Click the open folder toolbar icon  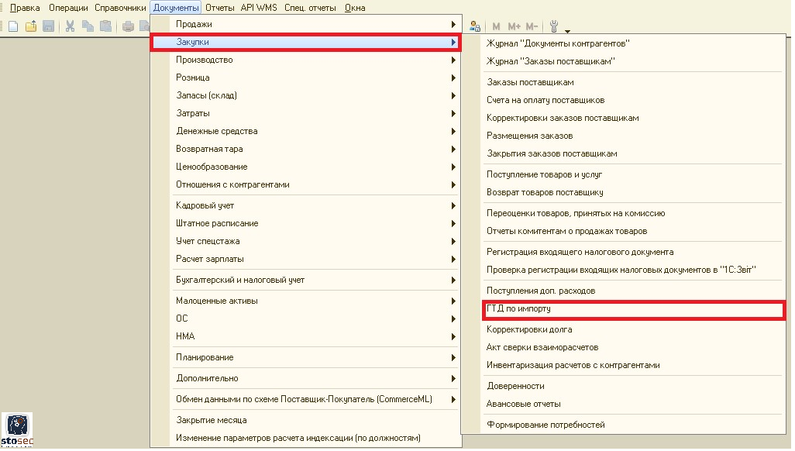pyautogui.click(x=31, y=26)
